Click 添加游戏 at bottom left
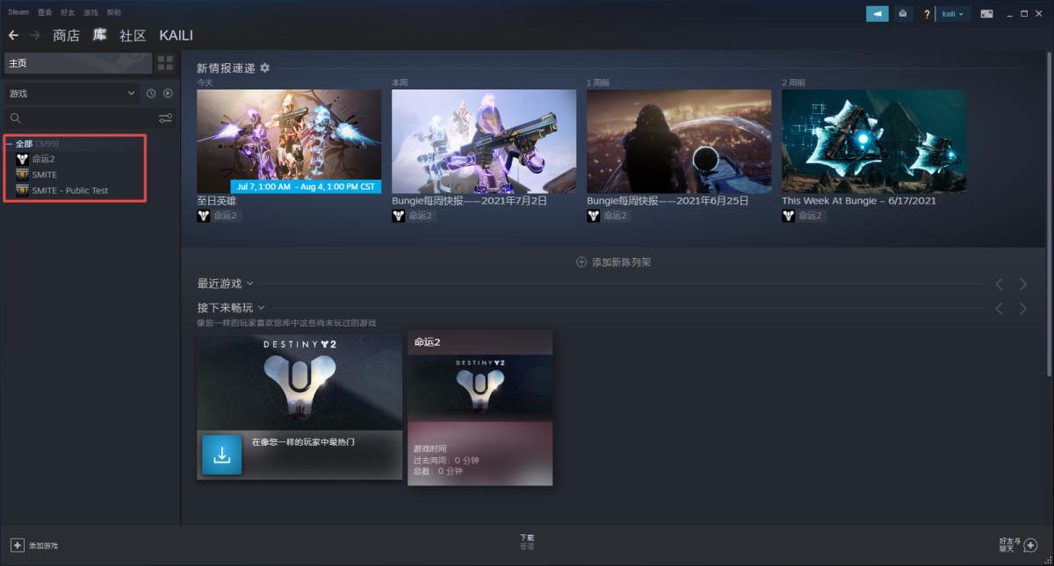This screenshot has width=1054, height=566. (x=43, y=546)
